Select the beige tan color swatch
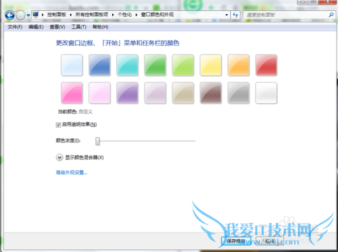 183,93
